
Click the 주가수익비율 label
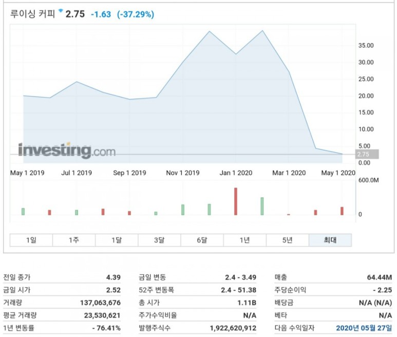(158, 315)
